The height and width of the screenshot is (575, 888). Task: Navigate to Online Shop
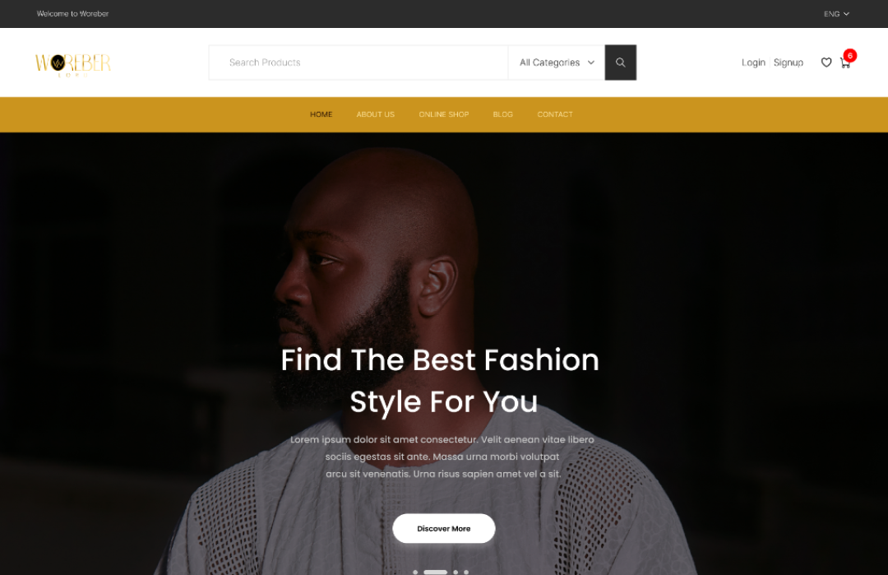pyautogui.click(x=444, y=114)
